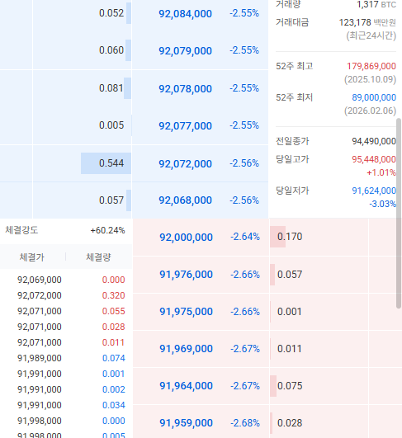Click trade volume 0.074

pyautogui.click(x=113, y=358)
